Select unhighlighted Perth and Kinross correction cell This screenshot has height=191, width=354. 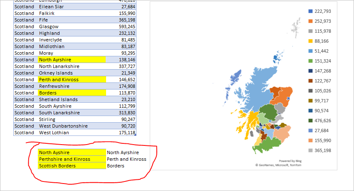click(x=126, y=159)
